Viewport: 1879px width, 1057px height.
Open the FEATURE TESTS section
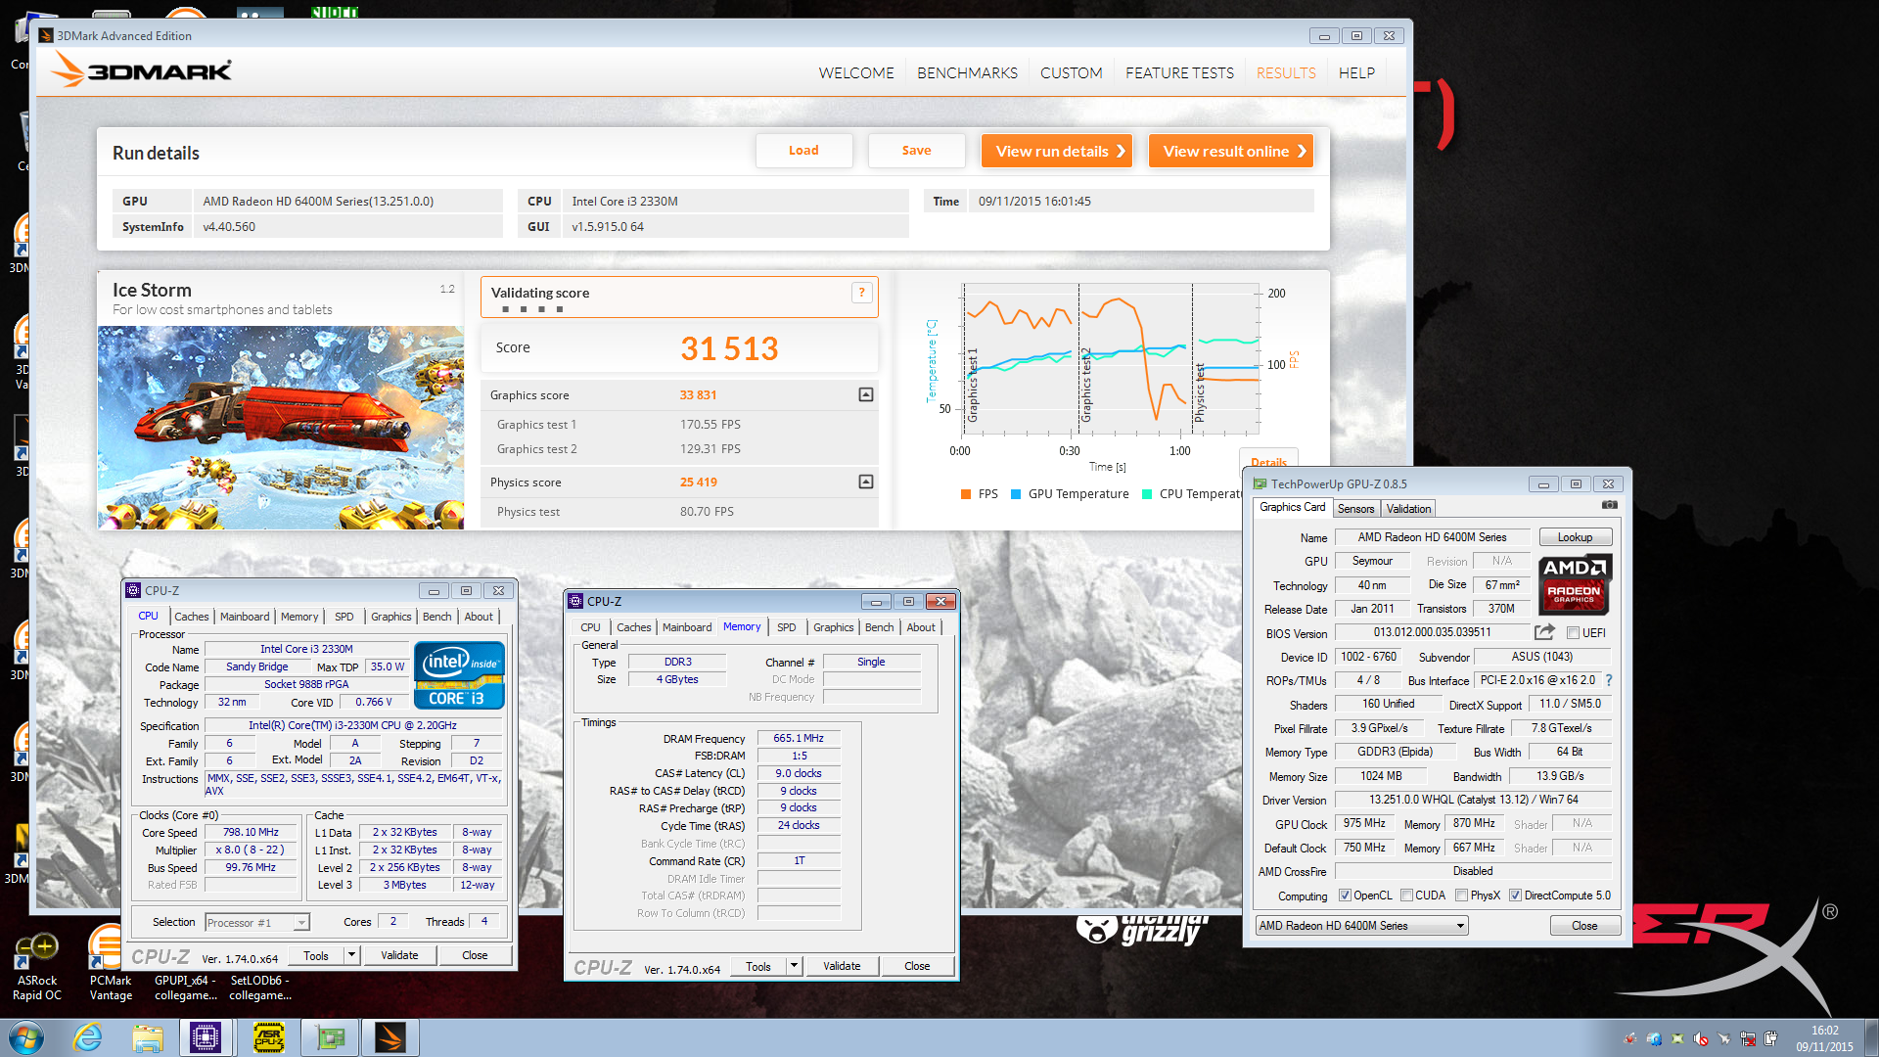[x=1179, y=72]
